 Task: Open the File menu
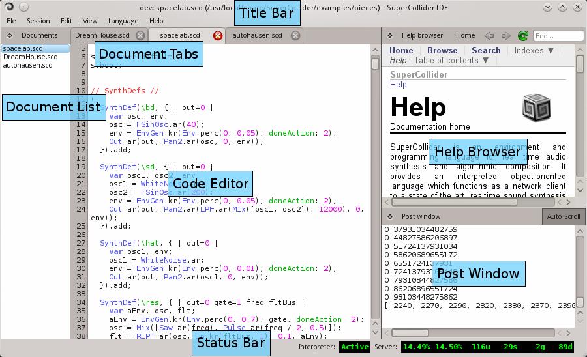[x=11, y=21]
